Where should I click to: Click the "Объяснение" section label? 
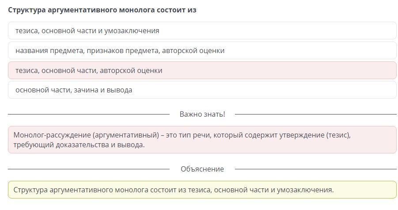[x=202, y=169]
